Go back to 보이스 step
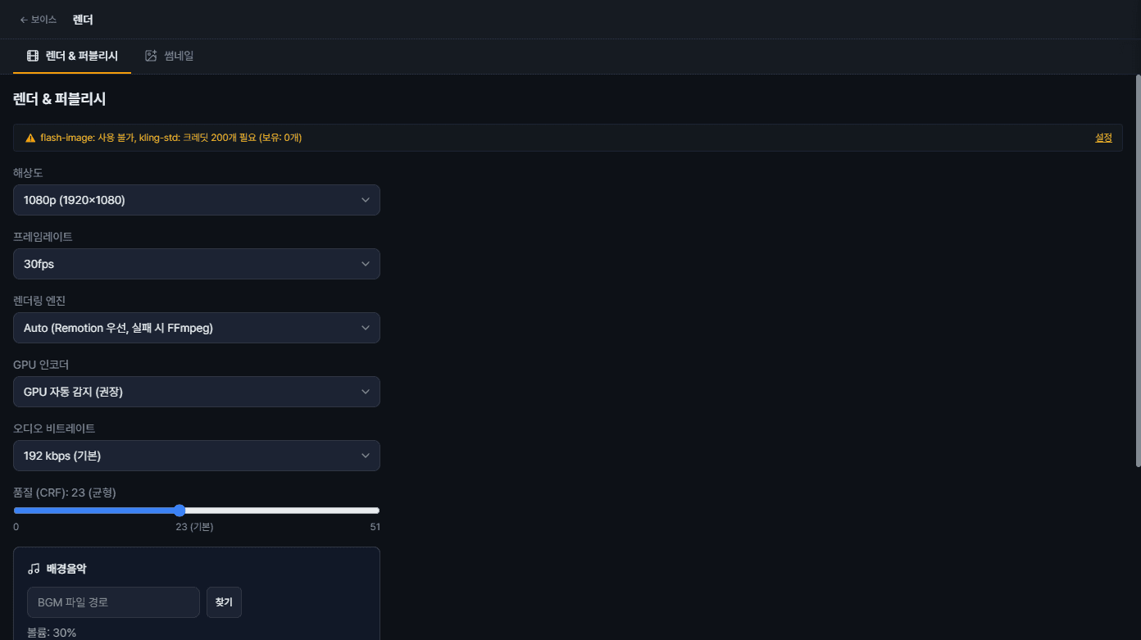The height and width of the screenshot is (640, 1141). click(39, 20)
